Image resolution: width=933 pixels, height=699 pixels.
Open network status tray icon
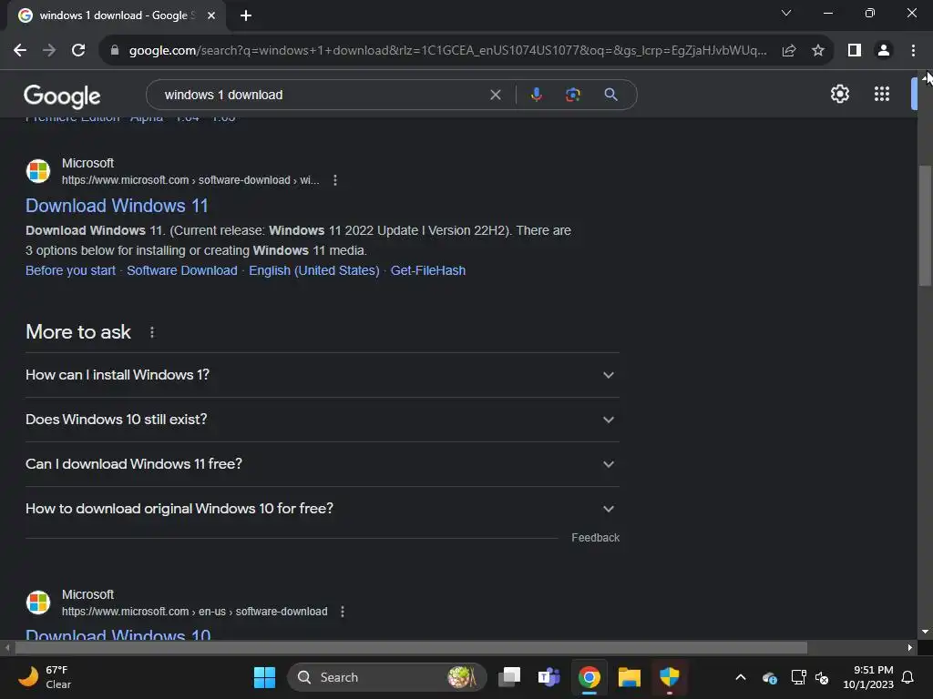tap(798, 677)
